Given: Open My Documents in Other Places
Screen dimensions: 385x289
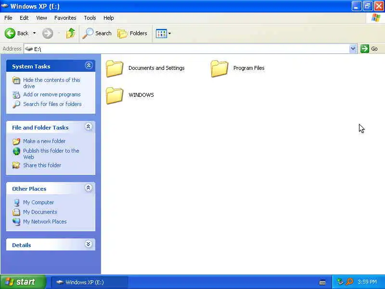Looking at the screenshot, I should coord(40,212).
